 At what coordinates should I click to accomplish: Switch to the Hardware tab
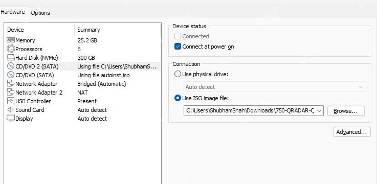(x=13, y=12)
